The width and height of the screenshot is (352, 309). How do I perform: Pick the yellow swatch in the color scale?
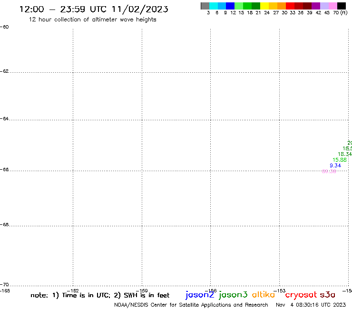pyautogui.click(x=264, y=6)
